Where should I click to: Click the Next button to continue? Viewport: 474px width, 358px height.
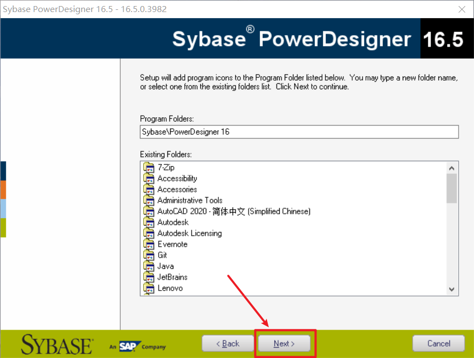284,344
